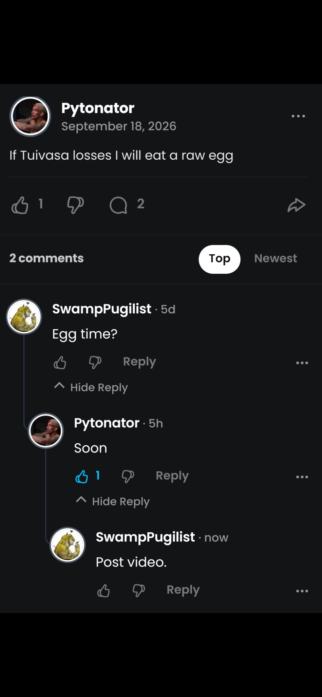Collapse replies under 'Egg time?' comment
Screen dimensions: 322x697
(x=91, y=387)
